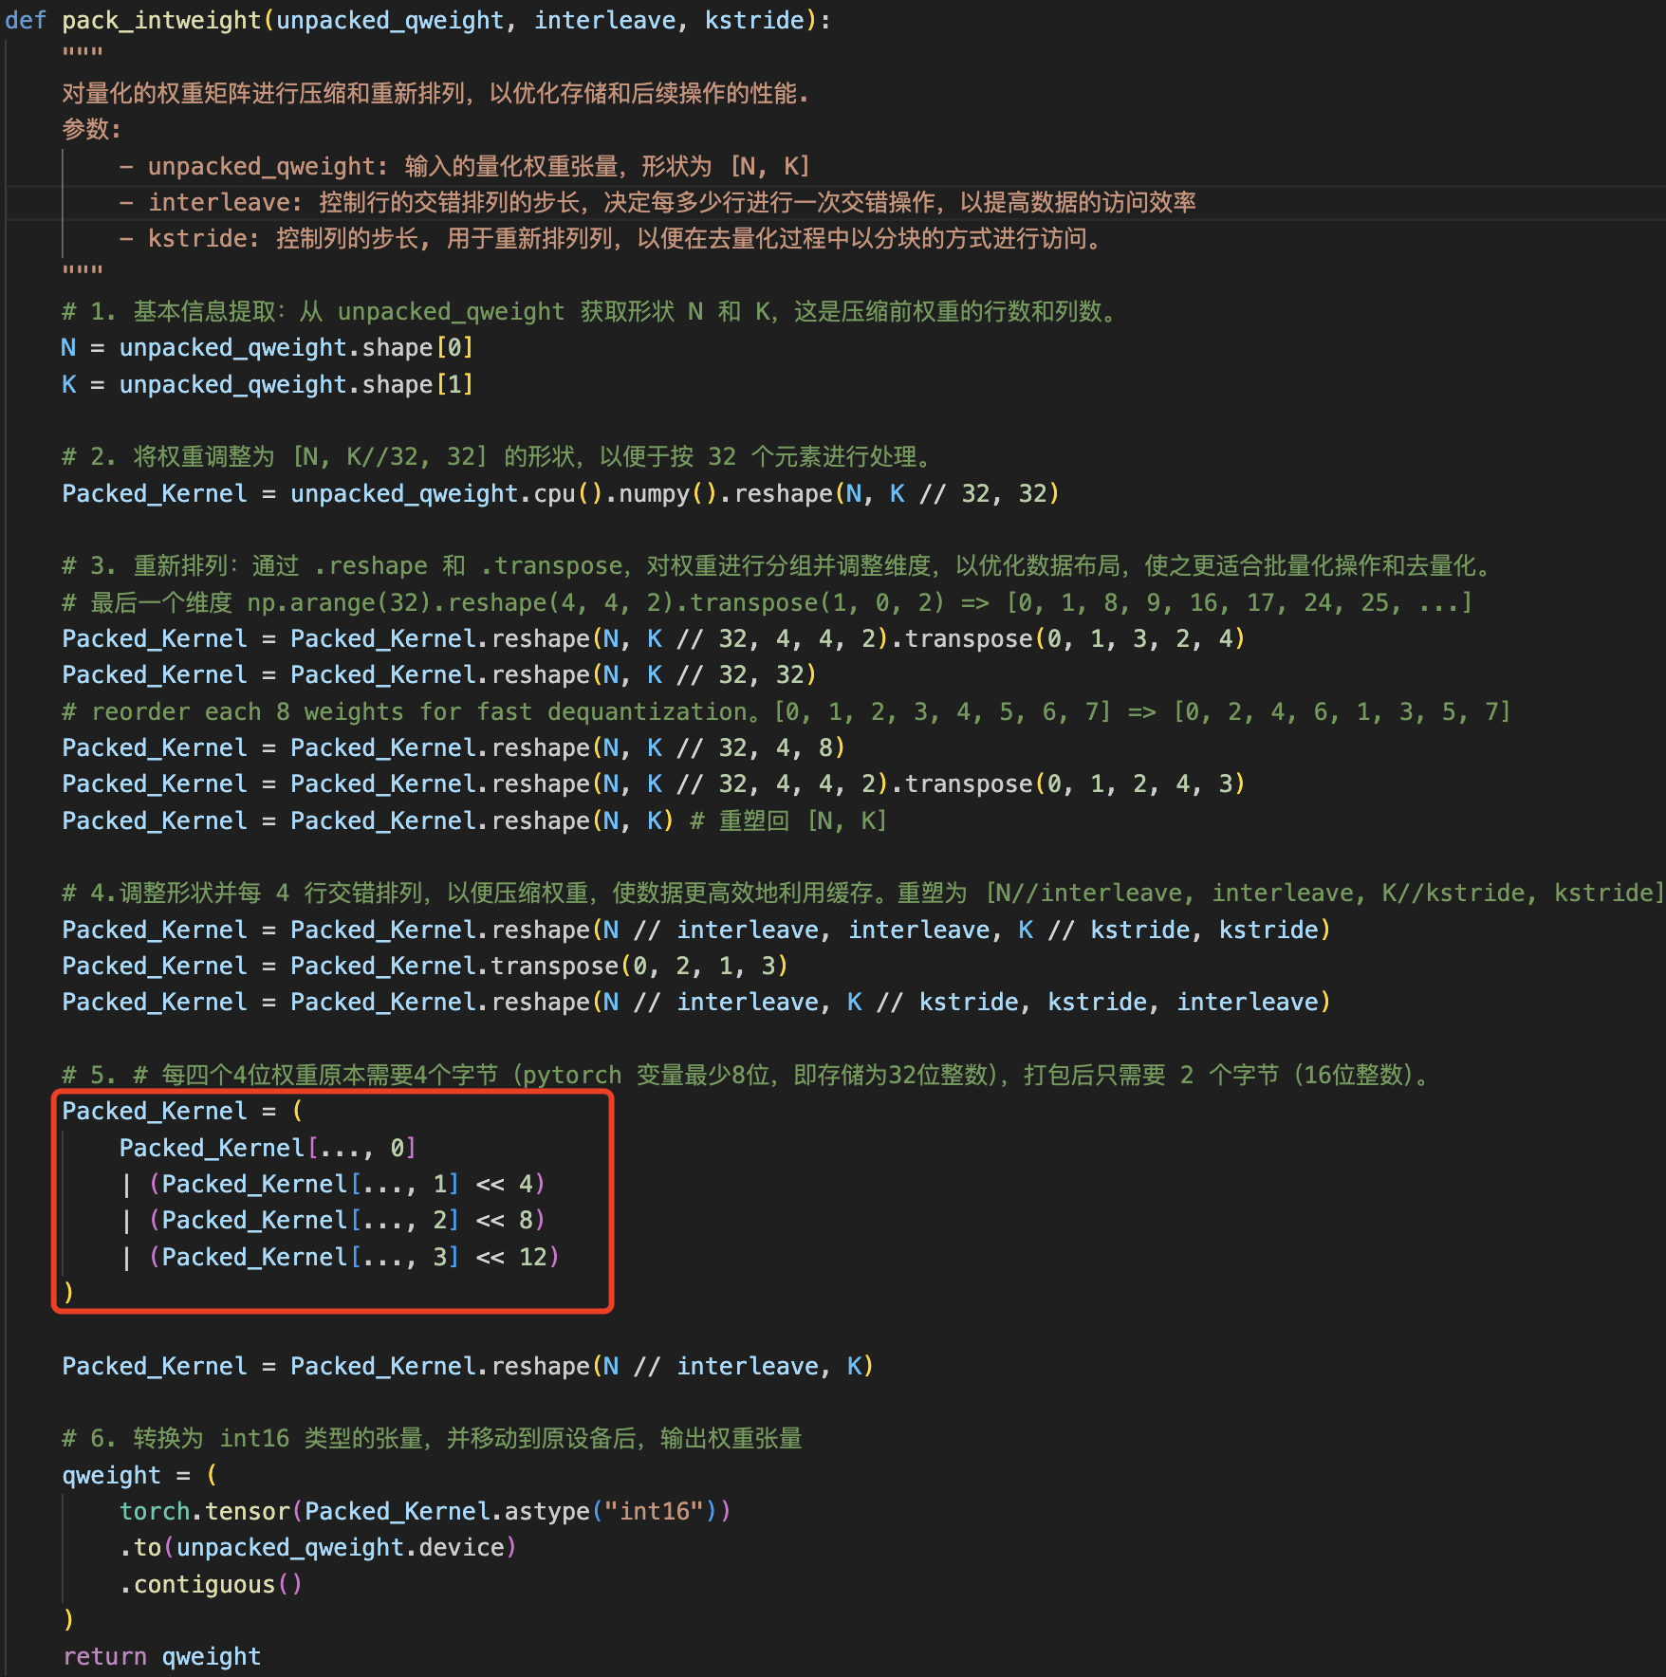The image size is (1666, 1677).
Task: Click the transpose(0, 2, 1, 3) line
Action: pos(425,966)
